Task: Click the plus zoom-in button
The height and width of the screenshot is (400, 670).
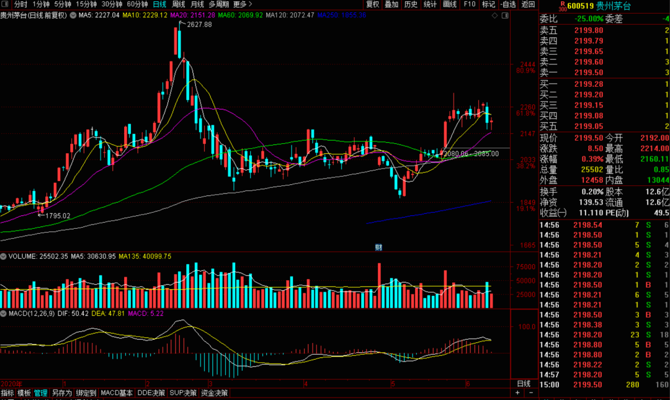Action: (x=518, y=393)
